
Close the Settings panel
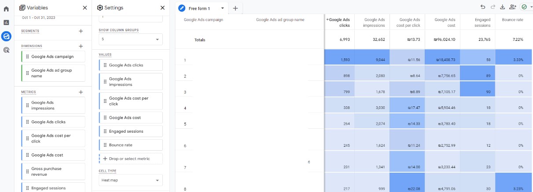click(162, 7)
